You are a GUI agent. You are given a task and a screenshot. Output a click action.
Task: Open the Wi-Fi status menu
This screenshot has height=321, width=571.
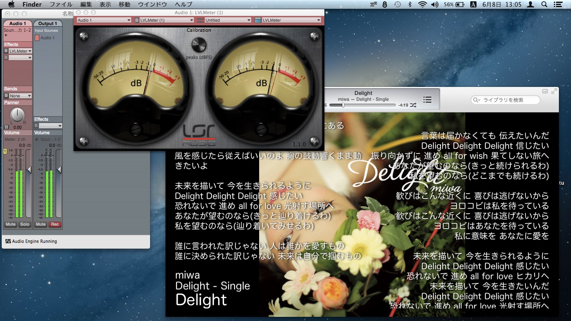pos(422,5)
